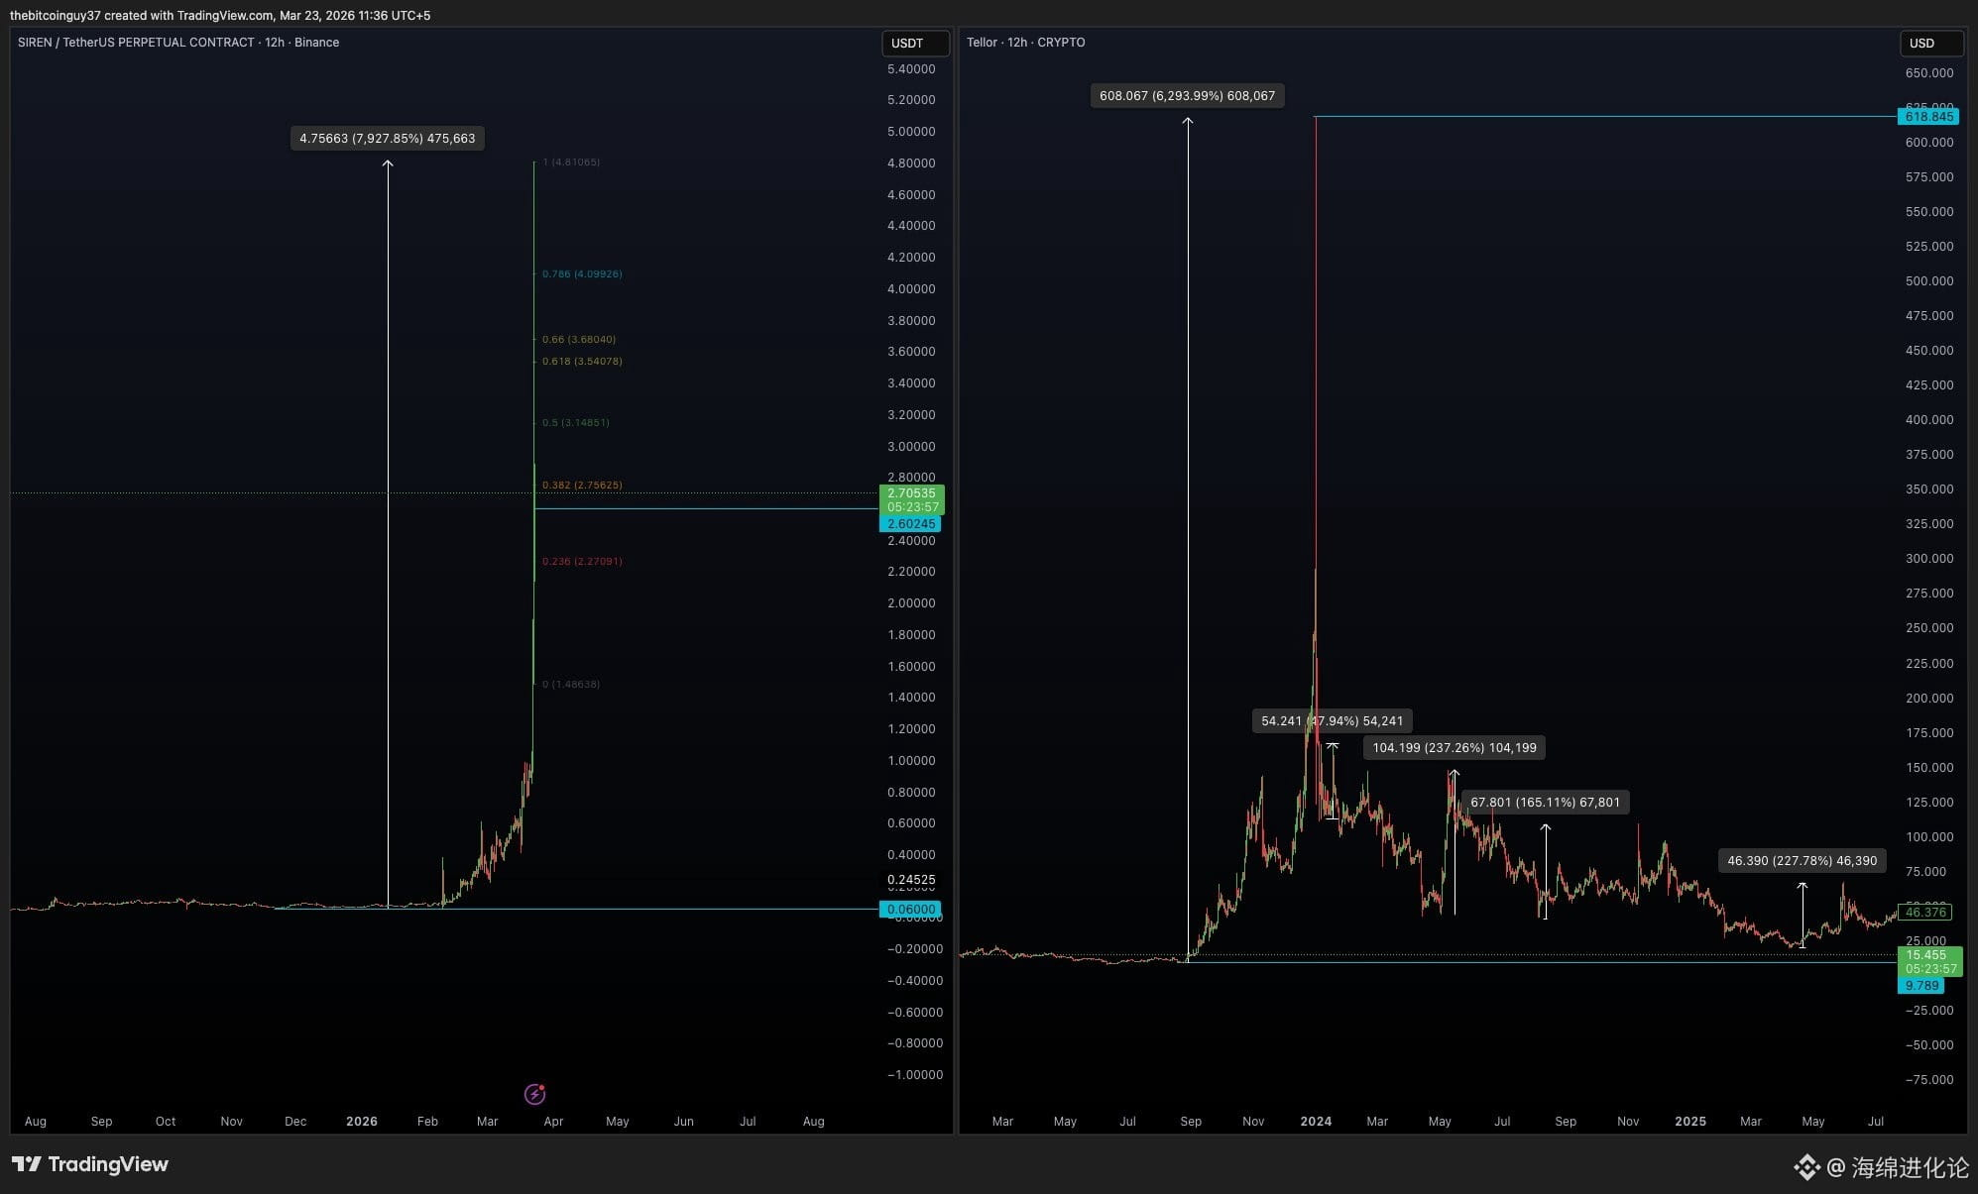This screenshot has width=1978, height=1194.
Task: Open the USDT currency dropdown
Action: coord(914,43)
